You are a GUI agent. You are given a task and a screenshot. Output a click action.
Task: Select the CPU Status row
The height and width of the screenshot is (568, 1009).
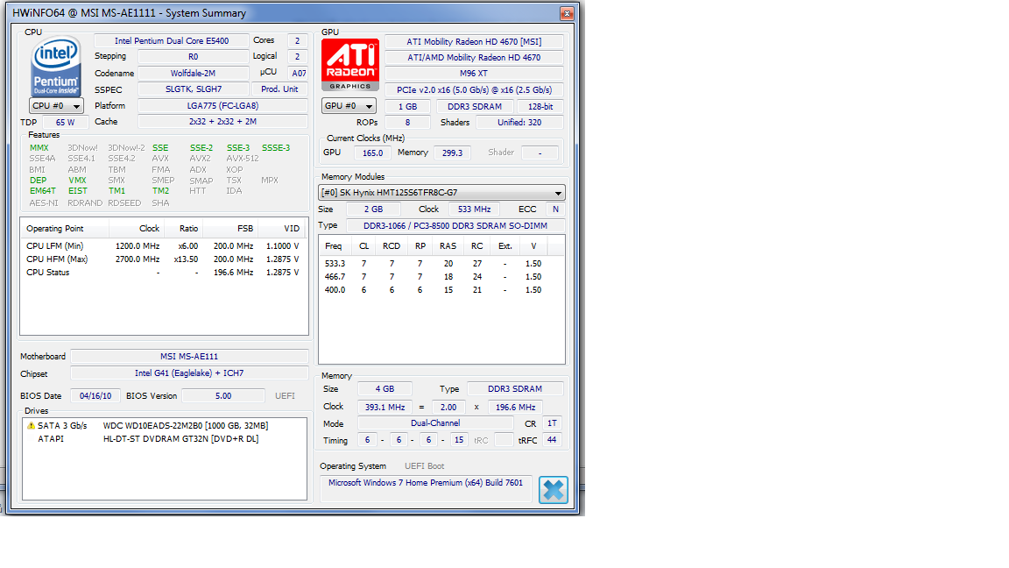163,273
